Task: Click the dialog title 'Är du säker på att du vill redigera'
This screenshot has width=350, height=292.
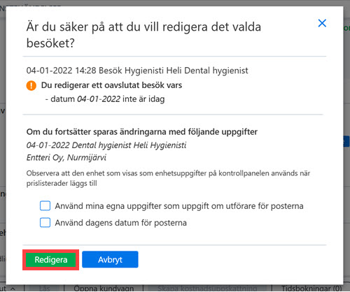Action: [143, 35]
